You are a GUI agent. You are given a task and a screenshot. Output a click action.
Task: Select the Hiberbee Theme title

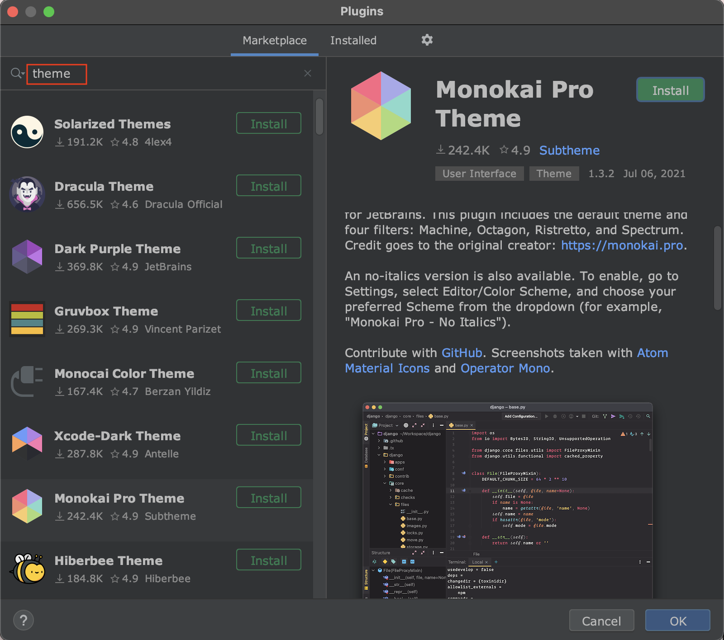coord(109,560)
